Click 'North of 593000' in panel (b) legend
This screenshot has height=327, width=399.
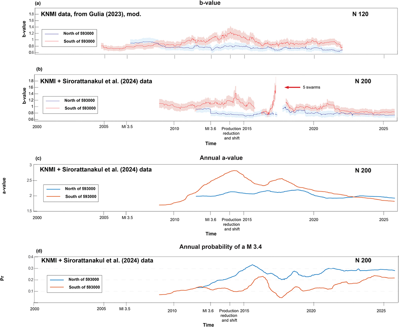[x=79, y=101]
